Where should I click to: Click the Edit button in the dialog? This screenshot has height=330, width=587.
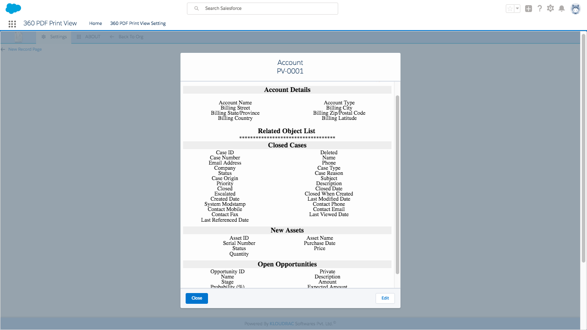[385, 298]
